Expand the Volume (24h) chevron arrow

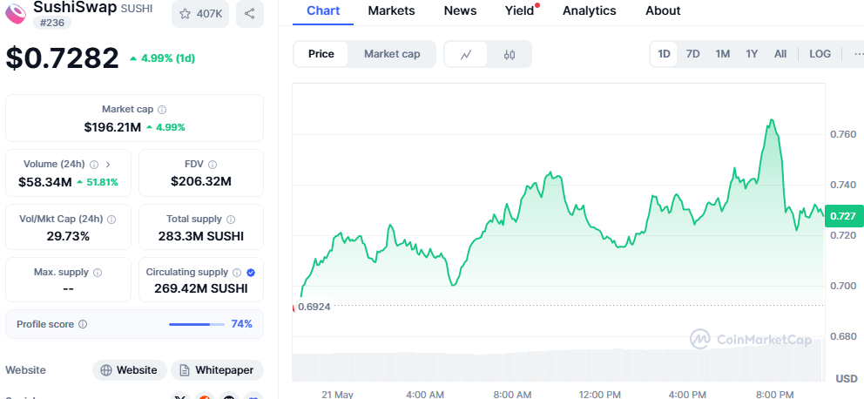108,164
